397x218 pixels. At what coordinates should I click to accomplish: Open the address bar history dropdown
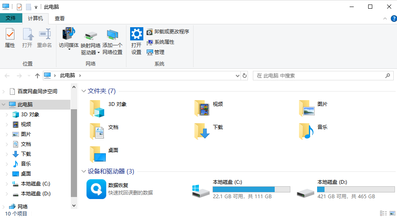coord(237,76)
